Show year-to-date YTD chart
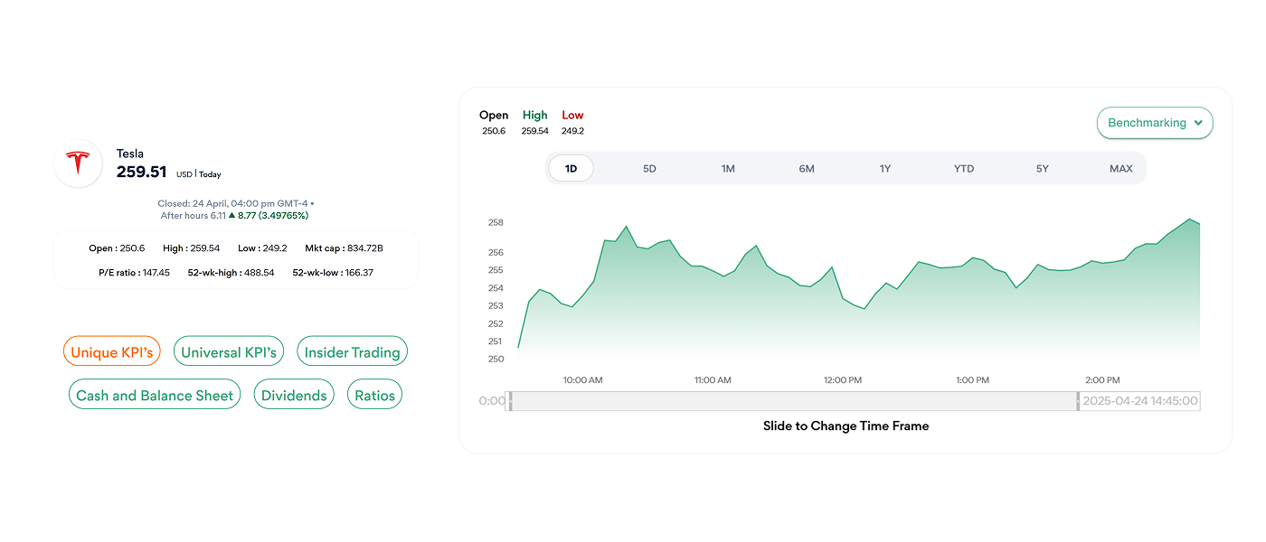The height and width of the screenshot is (542, 1266). (964, 169)
